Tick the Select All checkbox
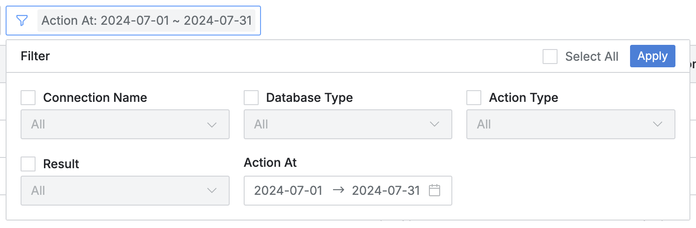This screenshot has height=228, width=696. (550, 57)
